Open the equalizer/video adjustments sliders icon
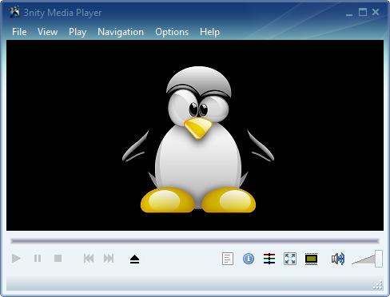The image size is (390, 297). (x=269, y=259)
